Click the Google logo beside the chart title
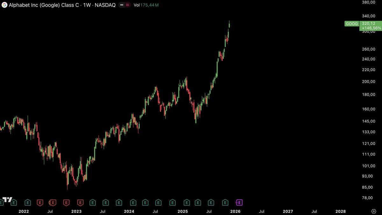 click(4, 5)
